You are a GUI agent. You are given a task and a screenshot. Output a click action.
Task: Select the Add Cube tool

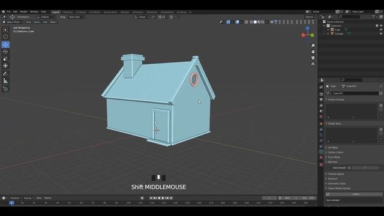5,89
